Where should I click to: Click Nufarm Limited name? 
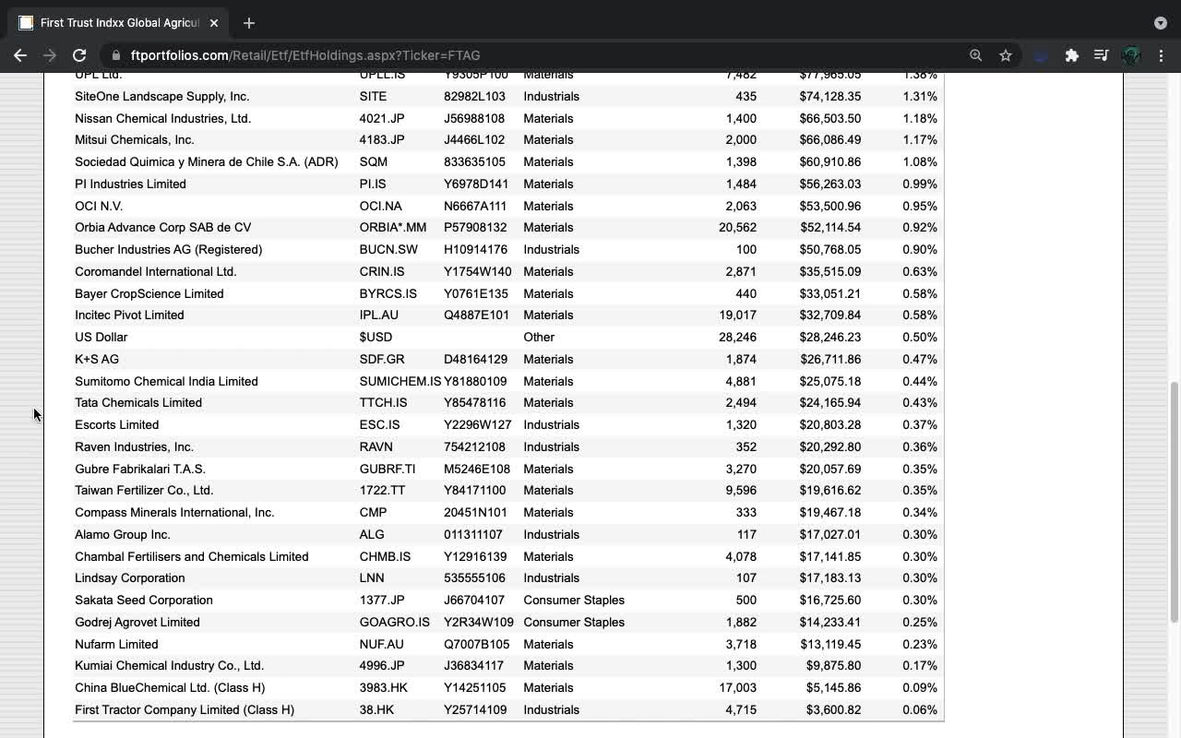[x=116, y=644]
